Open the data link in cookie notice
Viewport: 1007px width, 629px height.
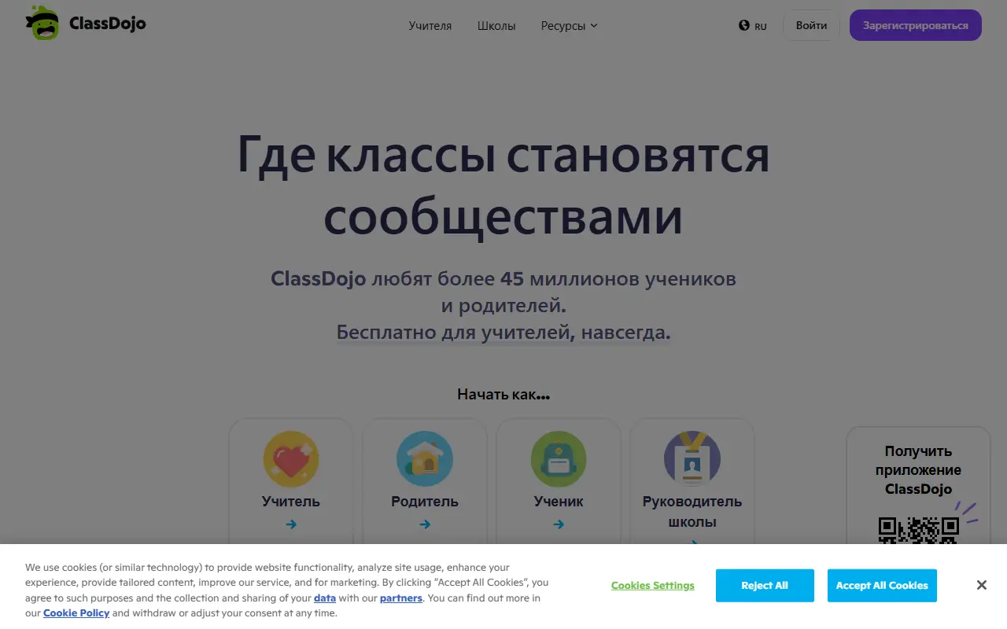click(325, 598)
